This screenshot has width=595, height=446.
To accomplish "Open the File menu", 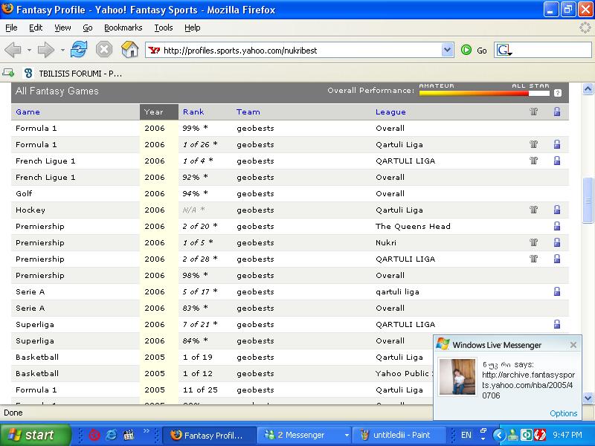I will point(11,28).
